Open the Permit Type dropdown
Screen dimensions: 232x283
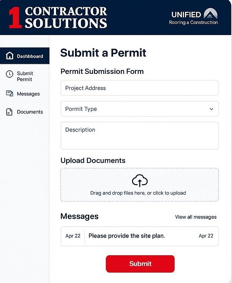coord(140,109)
